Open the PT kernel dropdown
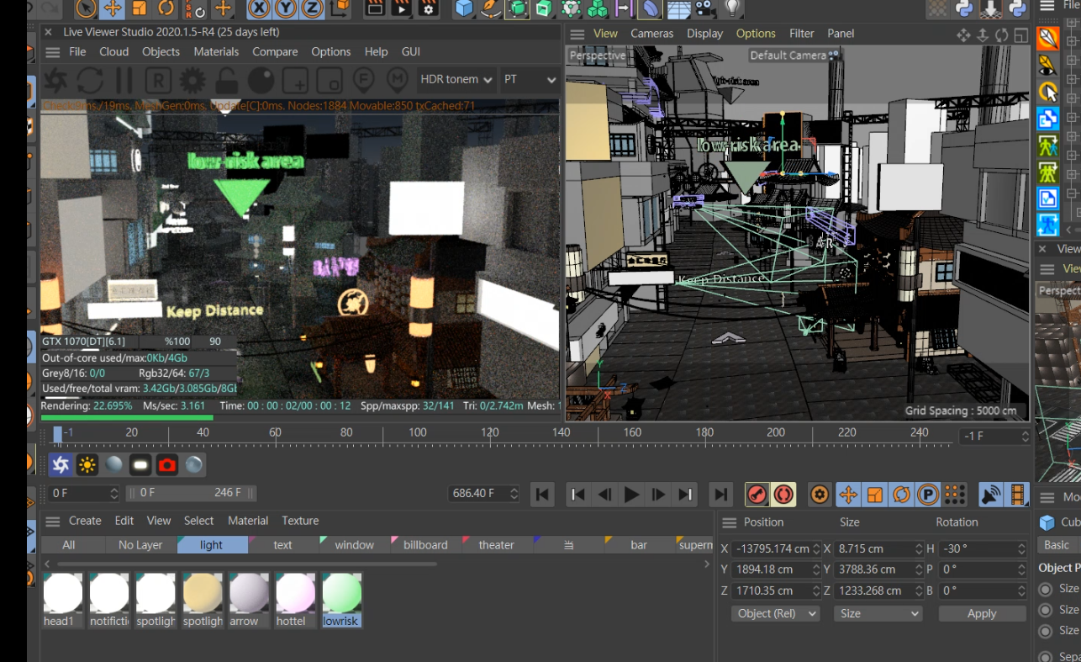Image resolution: width=1081 pixels, height=662 pixels. tap(529, 80)
